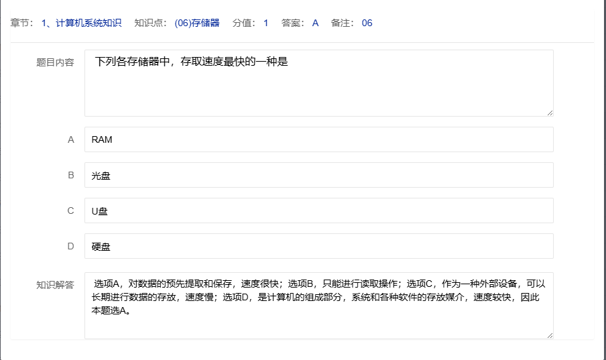Click the 知识解答 text area resize handle
This screenshot has height=360, width=606.
(x=550, y=335)
